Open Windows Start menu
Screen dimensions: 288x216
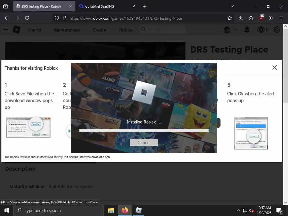pyautogui.click(x=7, y=210)
